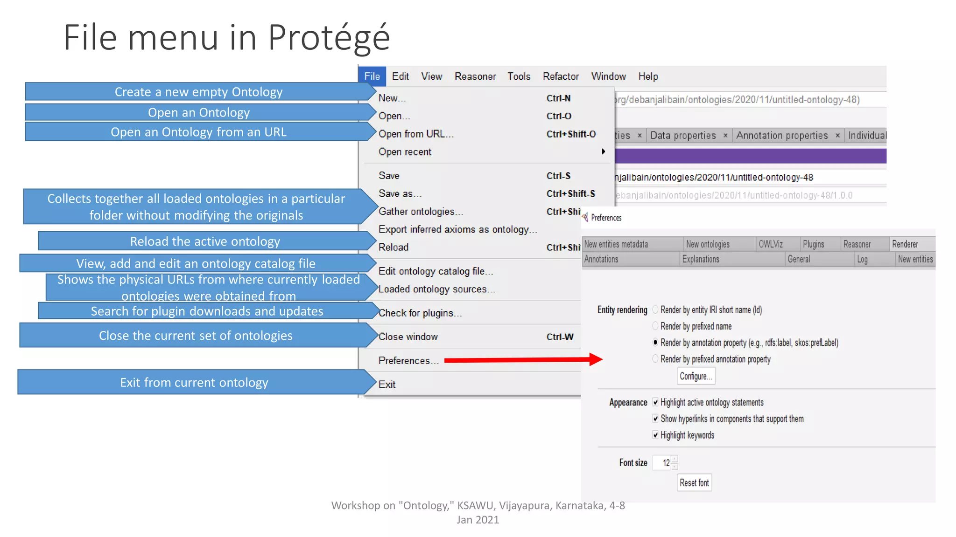956x537 pixels.
Task: Open the Refactor menu
Action: [x=561, y=76]
